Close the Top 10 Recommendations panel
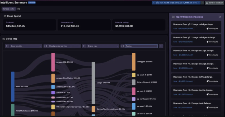This screenshot has height=117, width=225. click(x=220, y=17)
